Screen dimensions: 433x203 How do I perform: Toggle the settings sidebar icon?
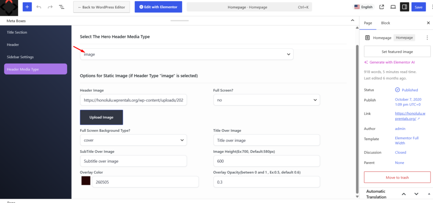point(405,7)
